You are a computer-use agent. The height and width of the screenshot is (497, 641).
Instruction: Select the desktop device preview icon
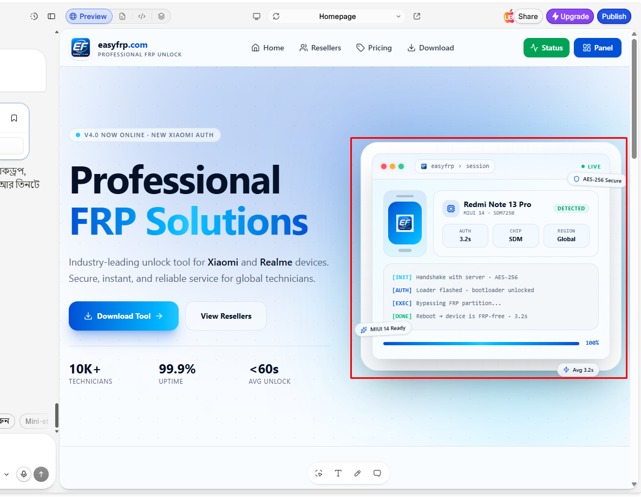click(257, 16)
